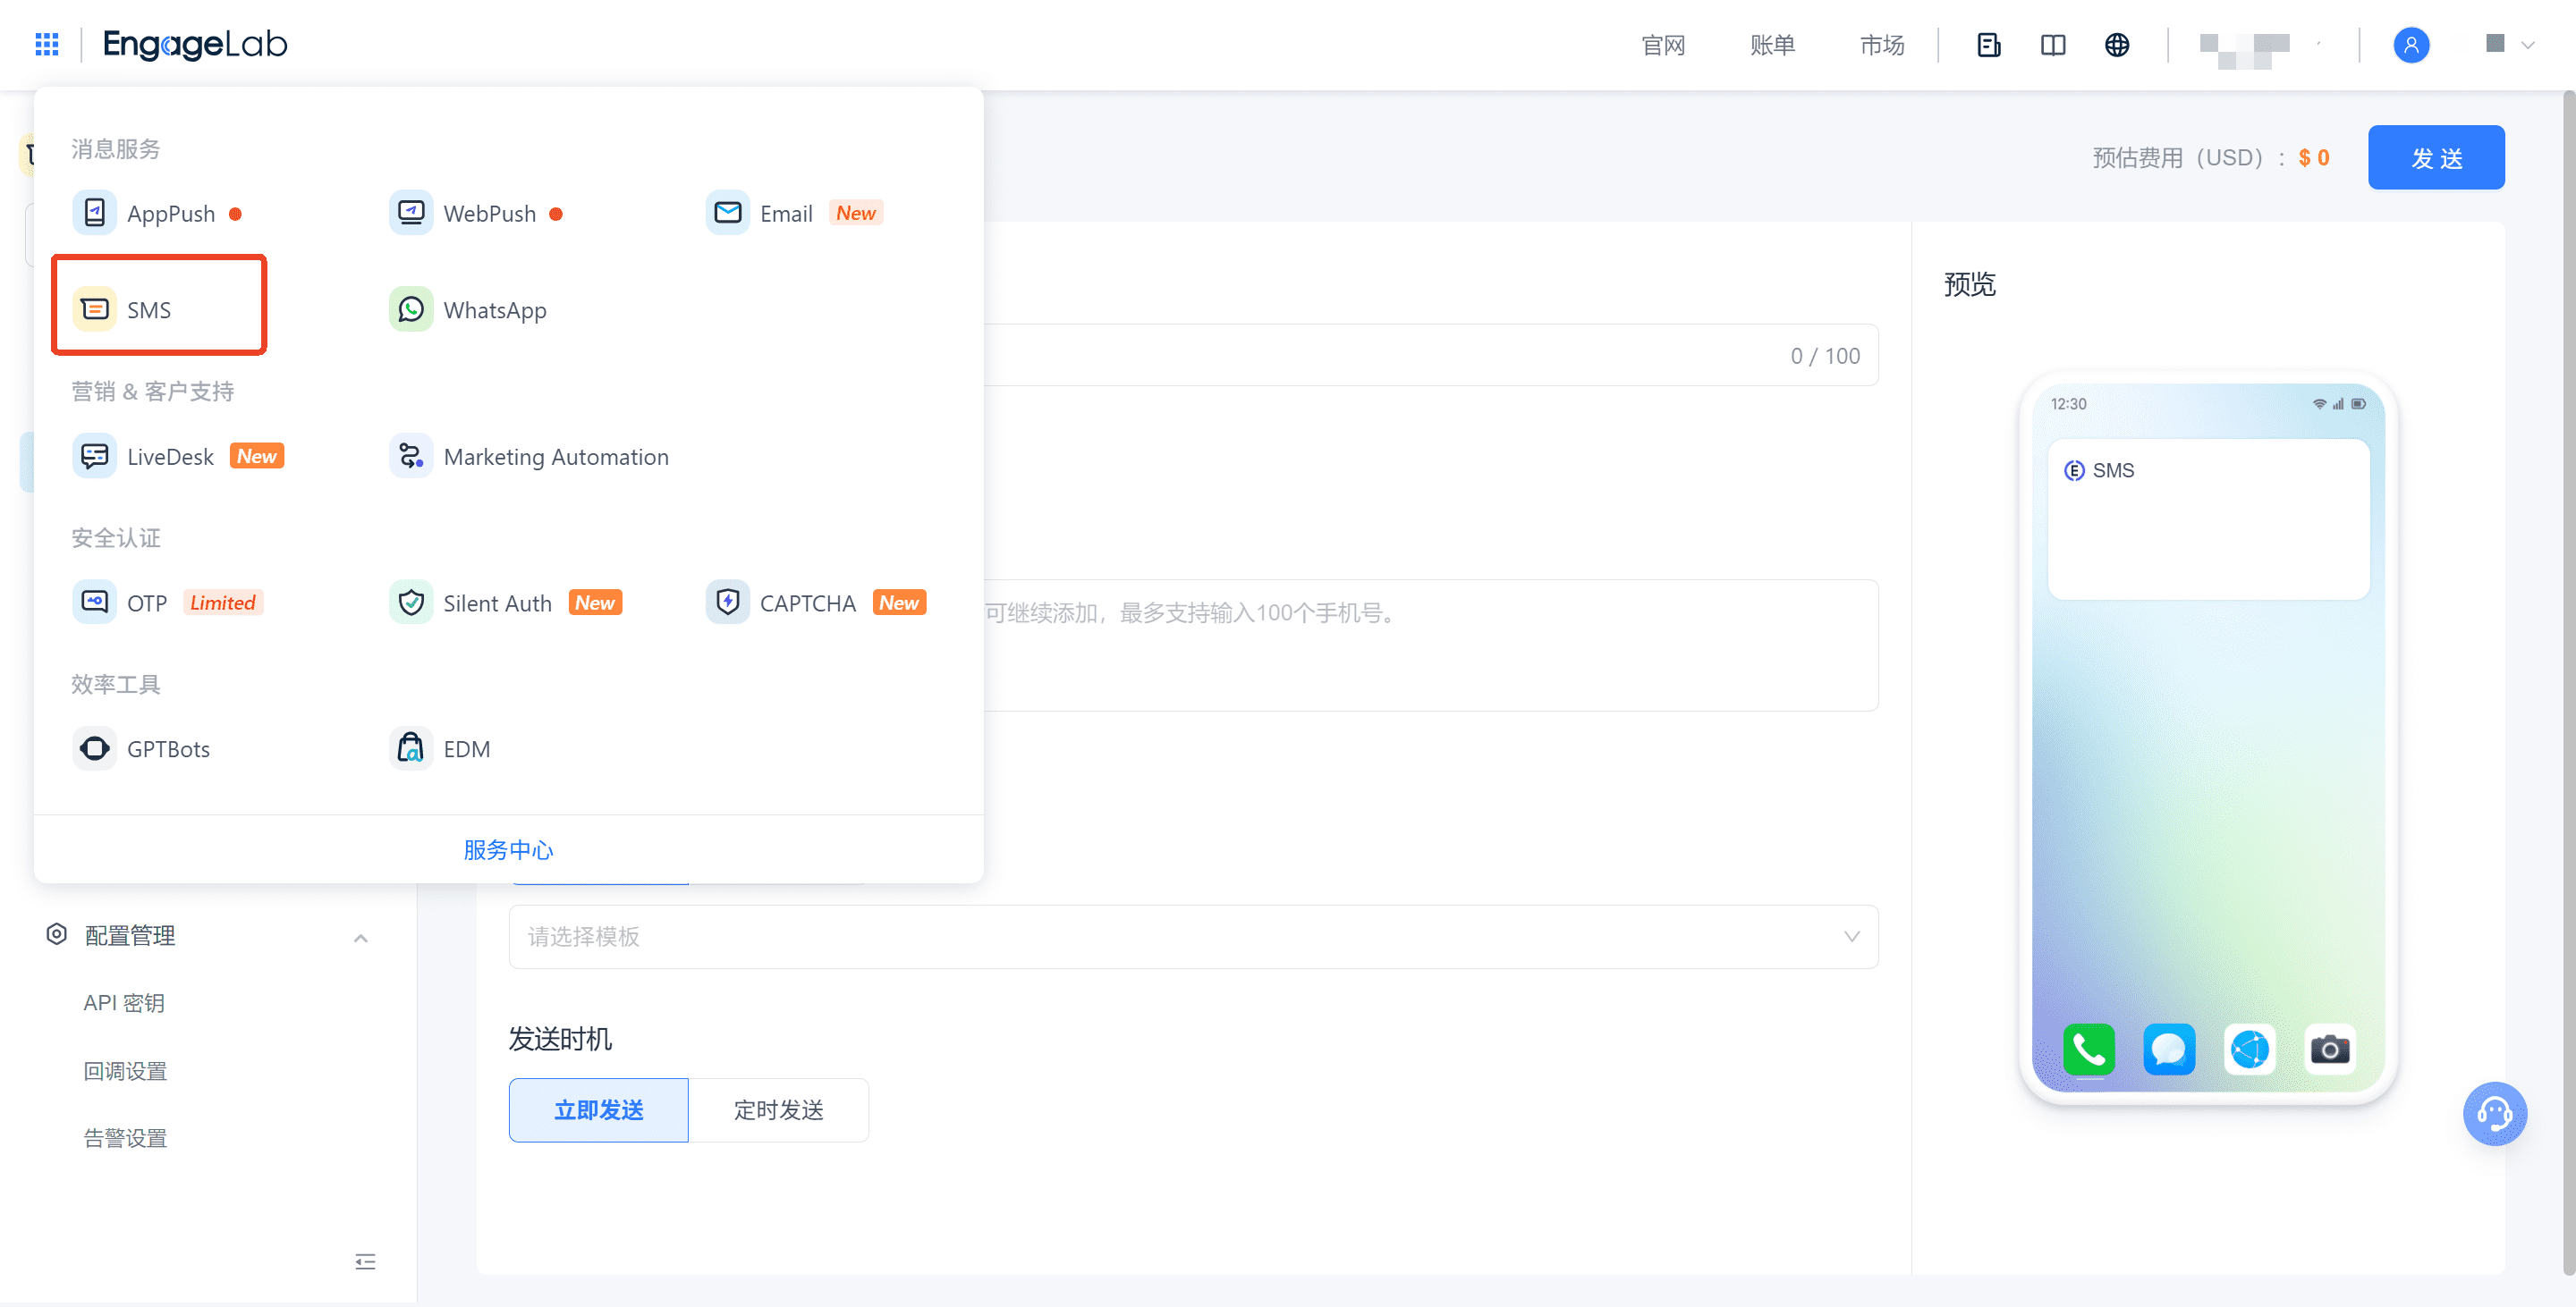
Task: Open the documentation book icon
Action: coord(2052,45)
